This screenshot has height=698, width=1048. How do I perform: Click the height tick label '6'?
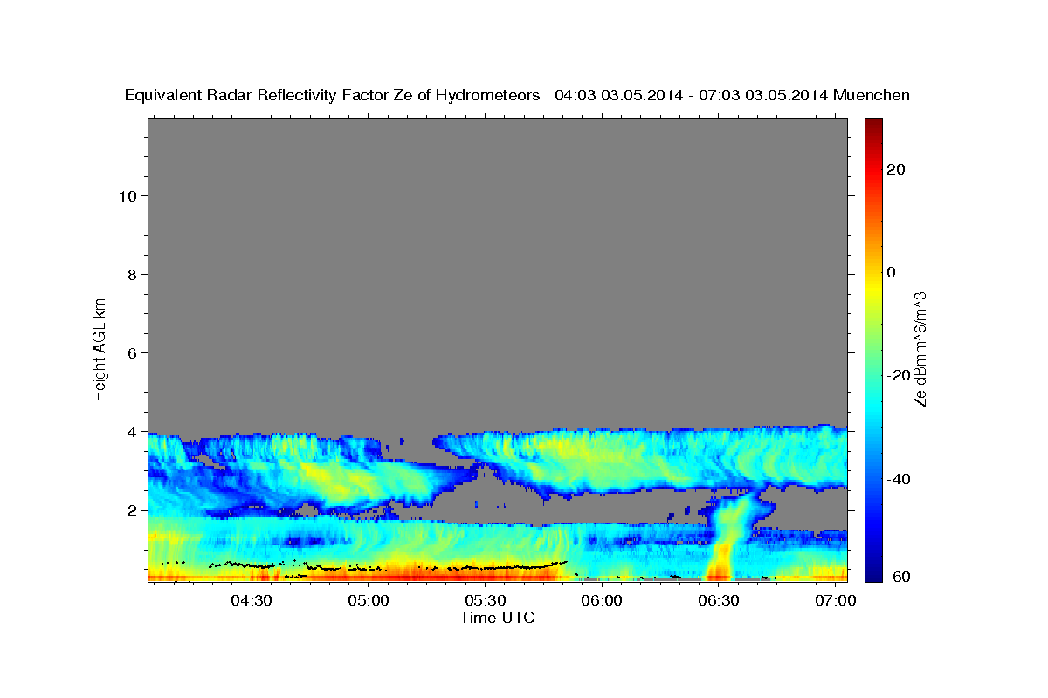point(133,352)
